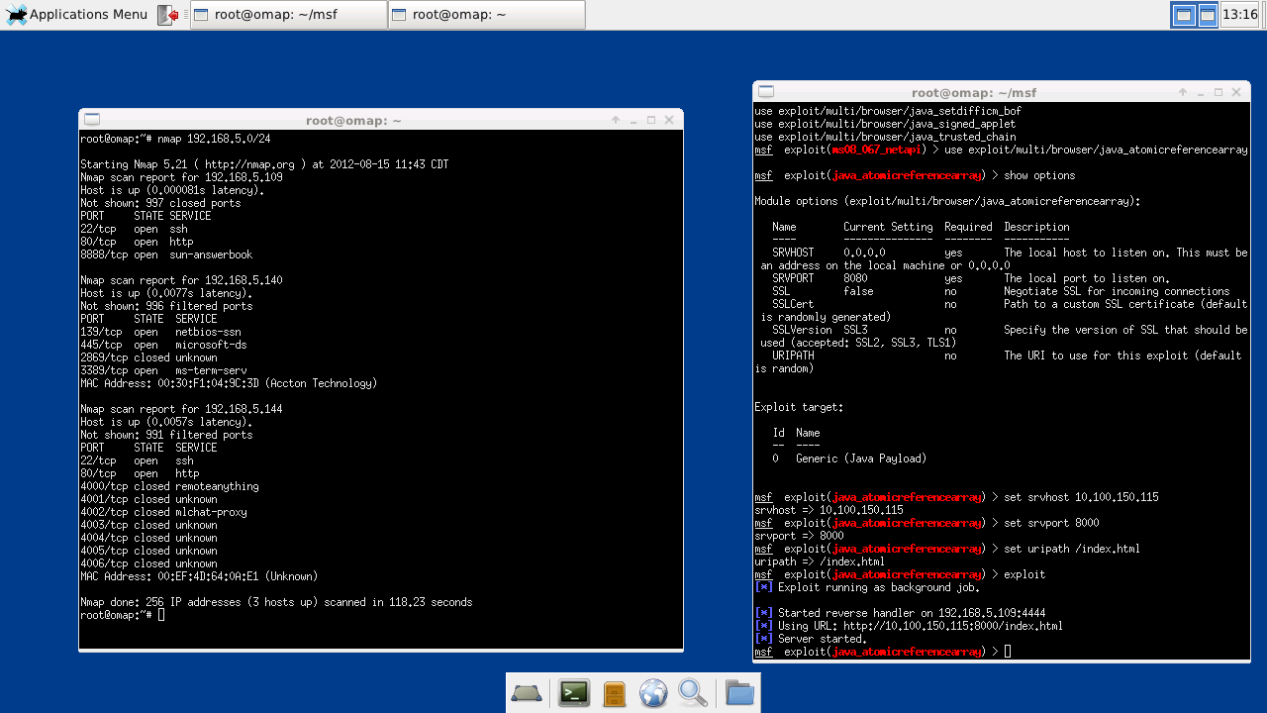1267x713 pixels.
Task: Click the SRVPORT 8080 option row
Action: pos(971,278)
